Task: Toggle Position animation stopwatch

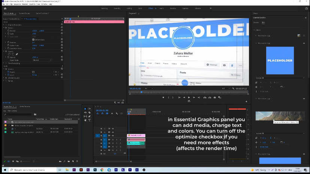Action: point(8,31)
